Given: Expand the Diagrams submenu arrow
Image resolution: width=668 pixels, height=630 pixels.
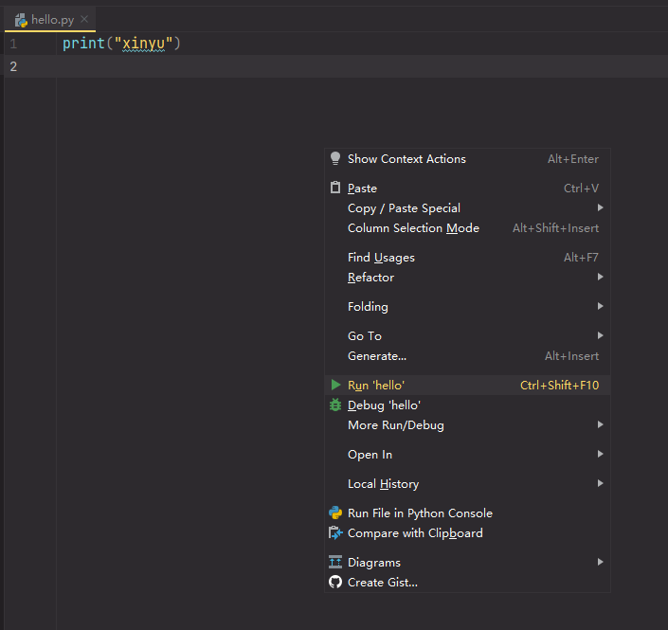Looking at the screenshot, I should [601, 563].
